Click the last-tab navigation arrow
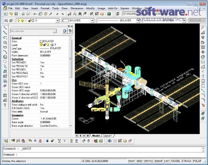This screenshot has width=208, height=165. pos(88,136)
